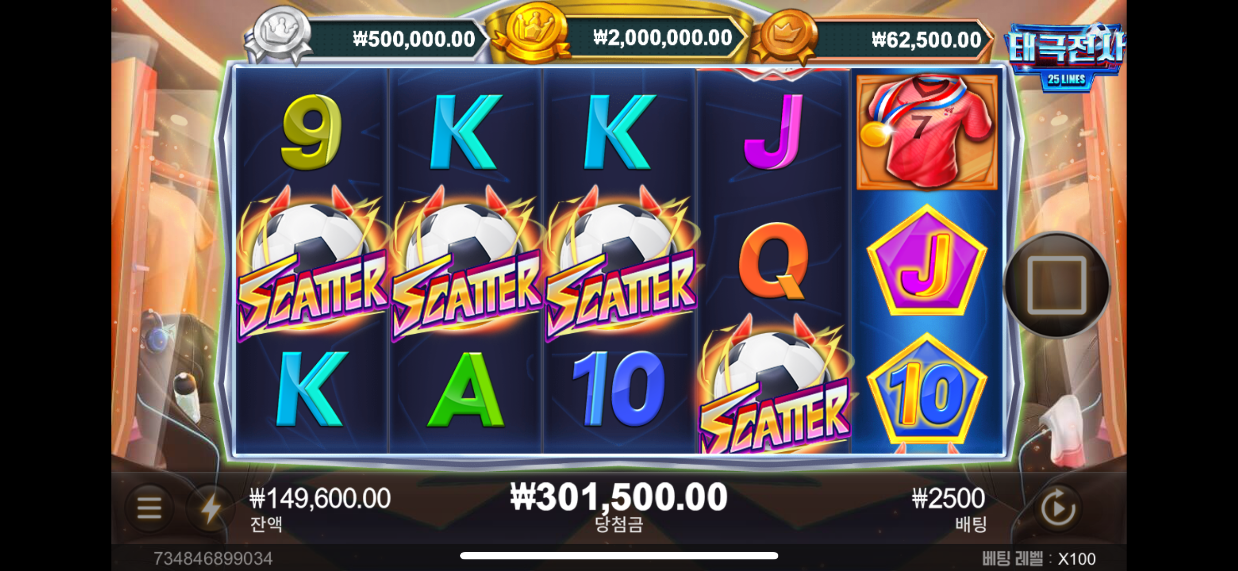Select the silver crown medal icon
1238x571 pixels.
[279, 35]
